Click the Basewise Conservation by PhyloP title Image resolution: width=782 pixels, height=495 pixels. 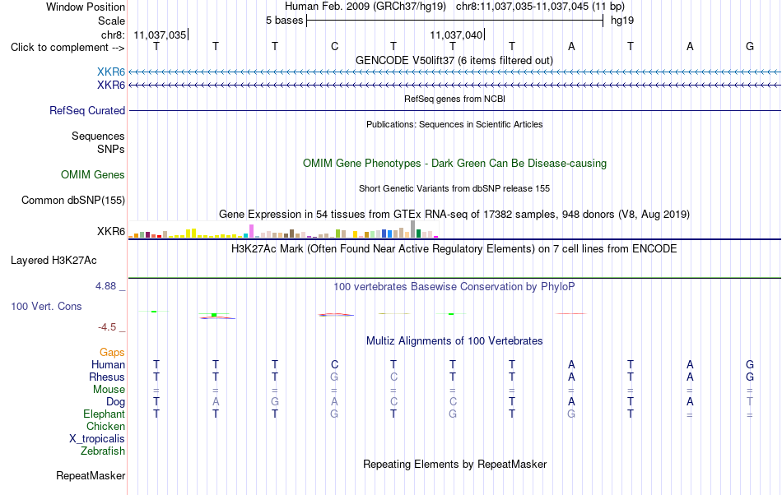pyautogui.click(x=454, y=286)
